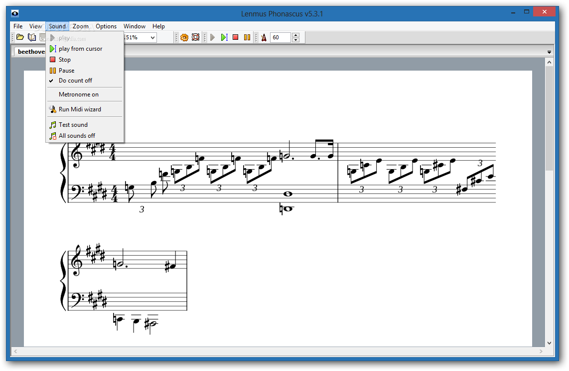Click the vertical scrollbar thumb
This screenshot has height=371, width=569.
550,118
